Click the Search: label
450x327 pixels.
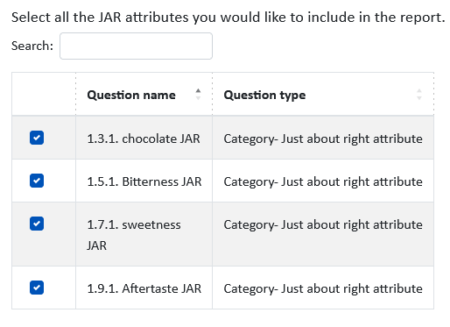(x=32, y=46)
